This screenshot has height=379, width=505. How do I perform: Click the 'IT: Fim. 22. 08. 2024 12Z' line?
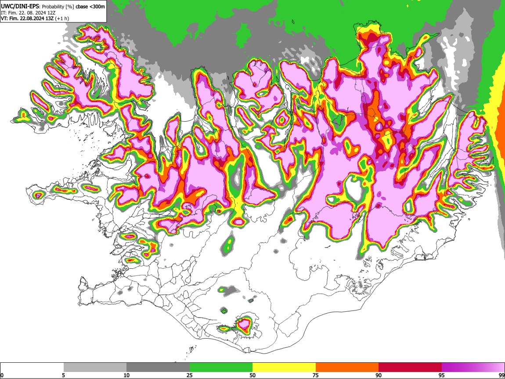click(29, 13)
